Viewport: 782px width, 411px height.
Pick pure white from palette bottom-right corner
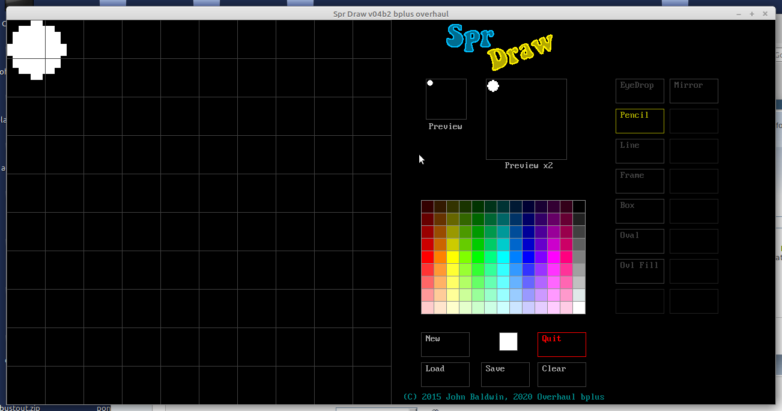tap(579, 308)
